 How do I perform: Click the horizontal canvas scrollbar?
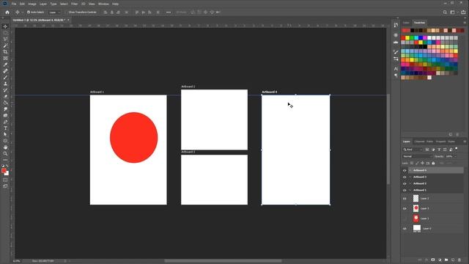(x=223, y=261)
